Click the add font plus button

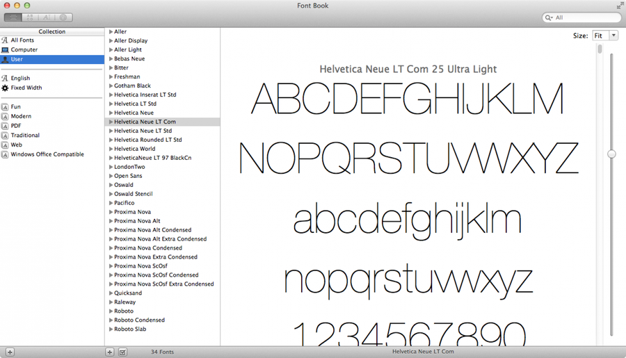[x=110, y=352]
